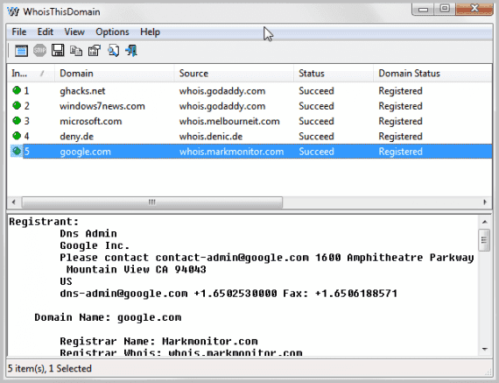This screenshot has height=383, width=499.
Task: Click whois.melbourneit.com source cell
Action: (229, 122)
